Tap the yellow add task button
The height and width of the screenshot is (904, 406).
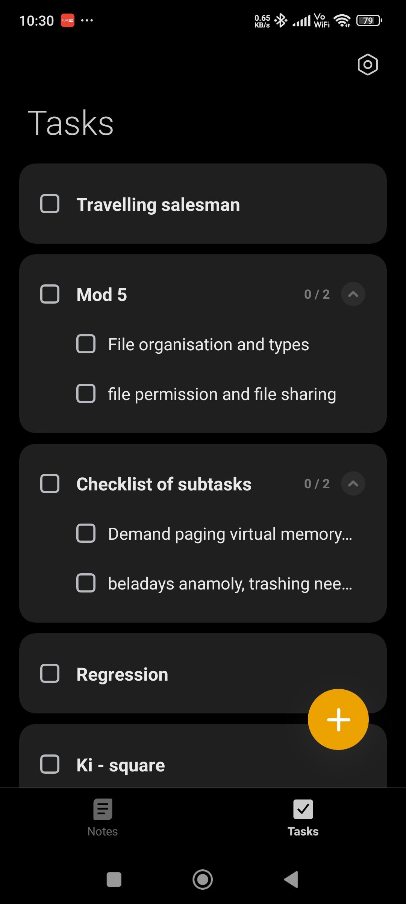(338, 719)
